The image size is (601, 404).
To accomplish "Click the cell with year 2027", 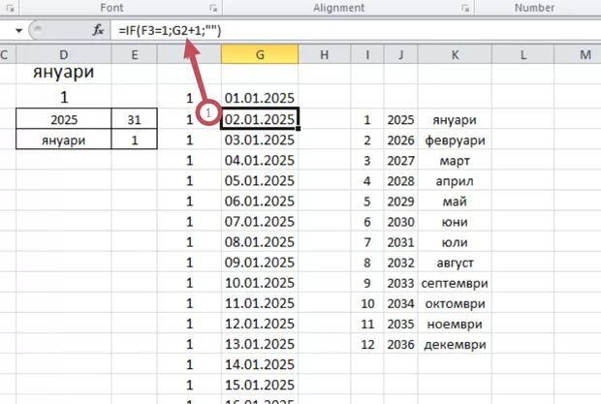I will point(401,161).
